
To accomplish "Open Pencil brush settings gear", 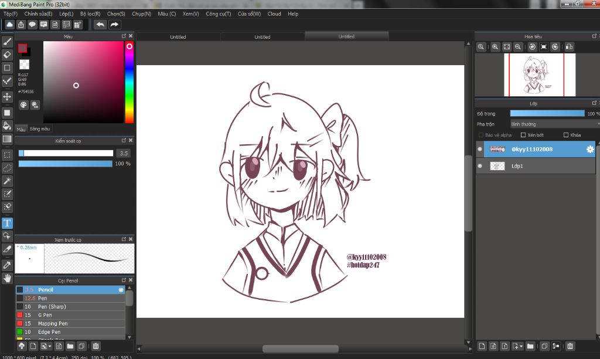I will 121,290.
